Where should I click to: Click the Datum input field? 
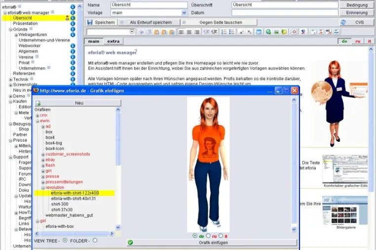tap(285, 13)
